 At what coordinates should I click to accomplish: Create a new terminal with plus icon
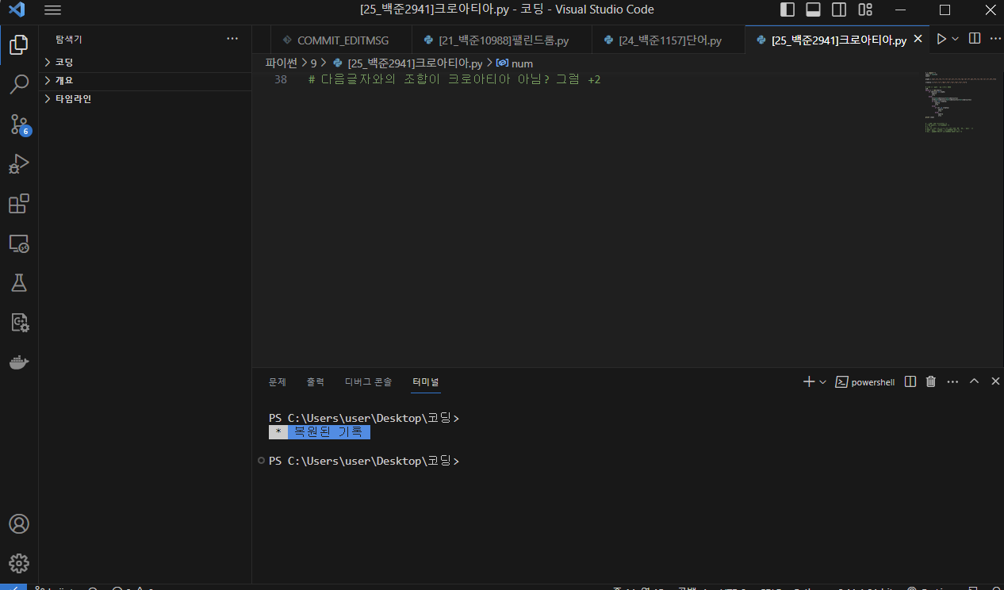809,381
